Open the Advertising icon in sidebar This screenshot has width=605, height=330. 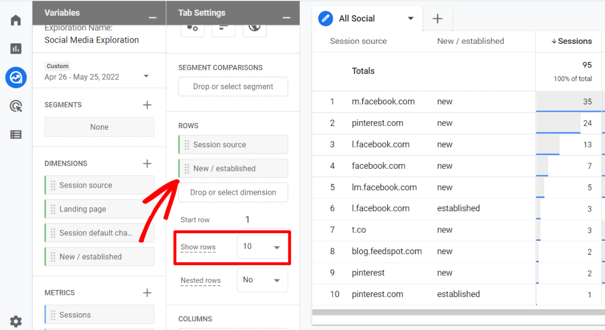click(16, 106)
